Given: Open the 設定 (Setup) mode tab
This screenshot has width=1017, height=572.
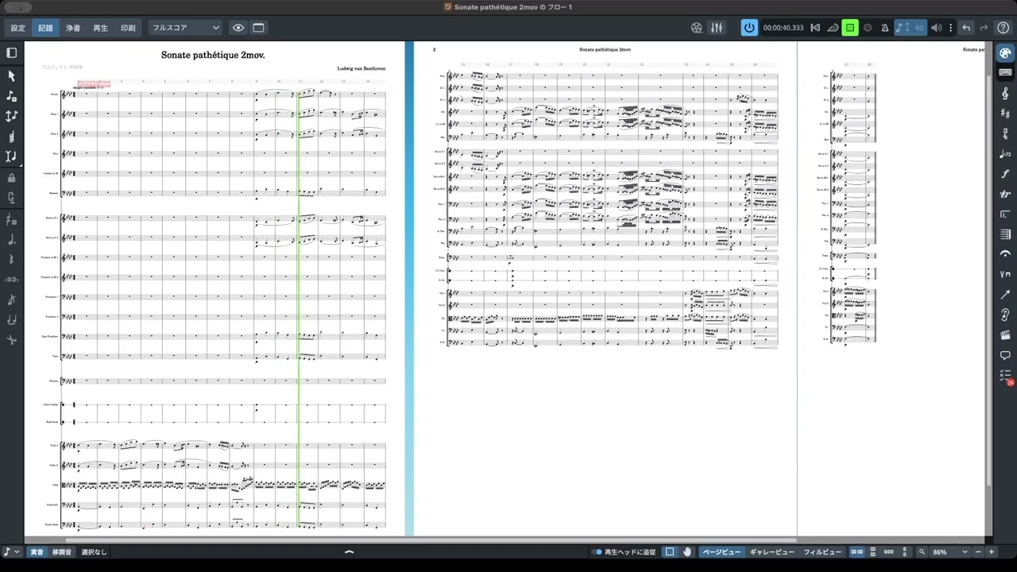Looking at the screenshot, I should pos(17,28).
